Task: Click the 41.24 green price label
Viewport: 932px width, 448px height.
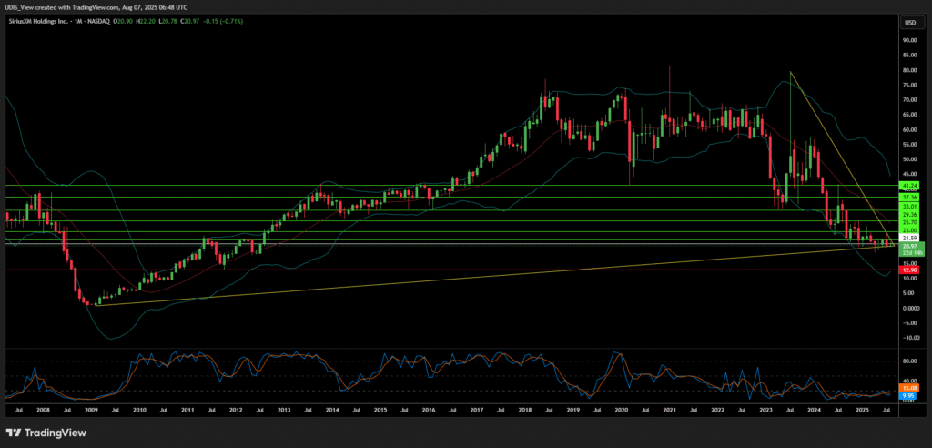Action: [908, 185]
